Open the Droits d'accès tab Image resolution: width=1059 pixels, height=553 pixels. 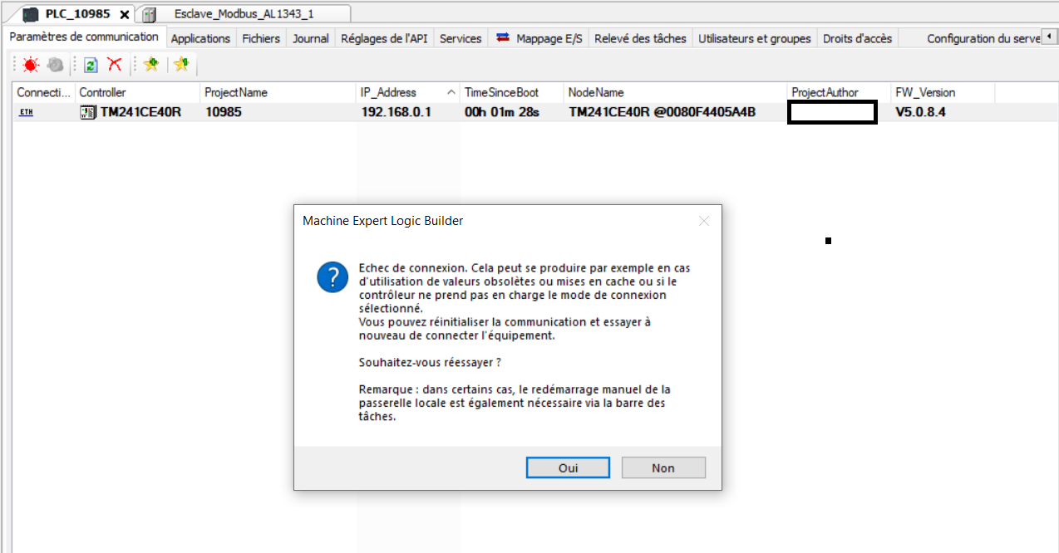pyautogui.click(x=857, y=38)
